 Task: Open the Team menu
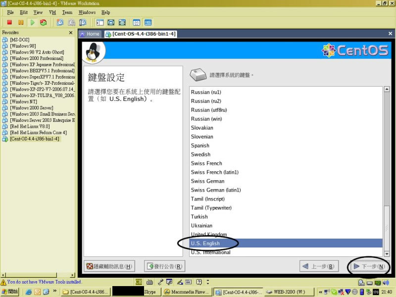pyautogui.click(x=67, y=12)
